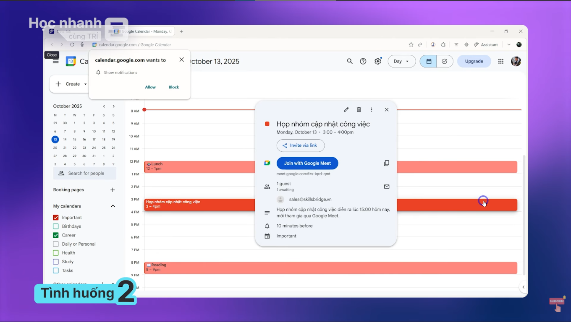Click the red event color square
The image size is (571, 322).
267,124
